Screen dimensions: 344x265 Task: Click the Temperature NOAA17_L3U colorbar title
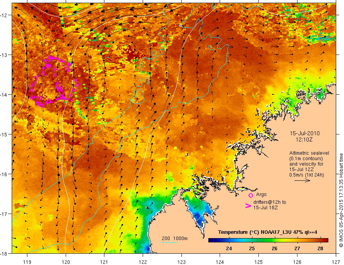pyautogui.click(x=268, y=232)
